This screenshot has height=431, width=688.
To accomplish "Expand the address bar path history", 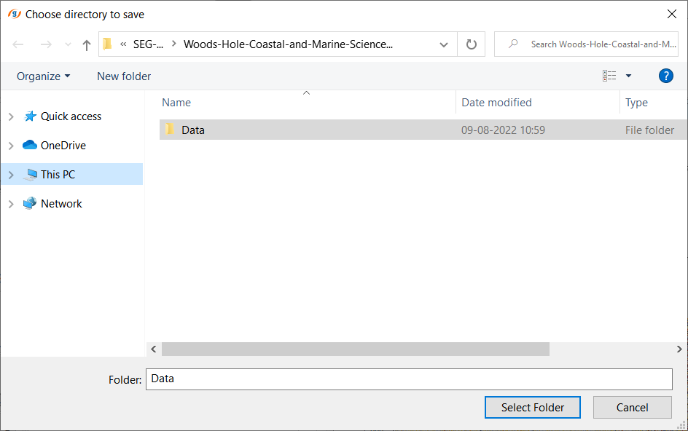I will (444, 44).
